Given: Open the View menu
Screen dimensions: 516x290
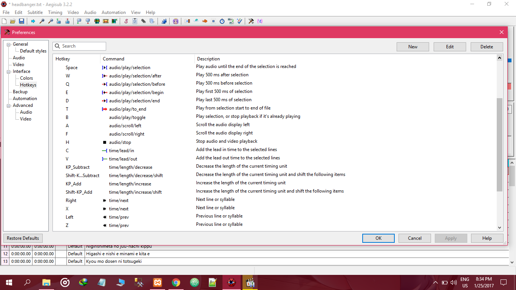Looking at the screenshot, I should coord(136,12).
